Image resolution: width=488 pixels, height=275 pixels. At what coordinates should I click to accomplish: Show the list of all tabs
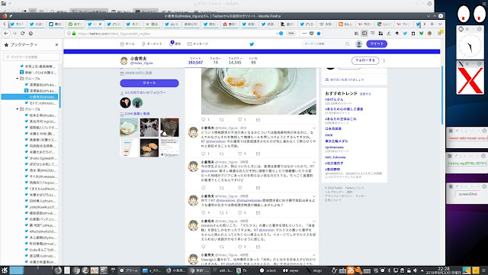pos(440,24)
